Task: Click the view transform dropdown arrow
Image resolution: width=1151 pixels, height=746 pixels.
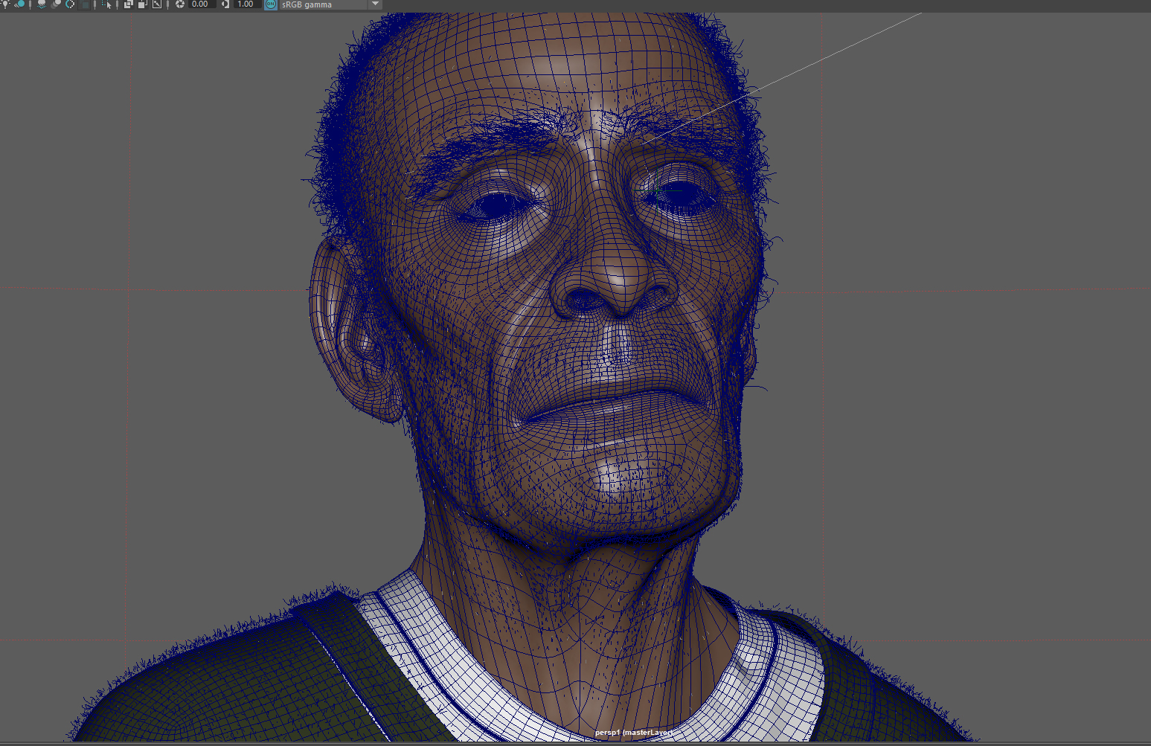Action: (x=376, y=4)
